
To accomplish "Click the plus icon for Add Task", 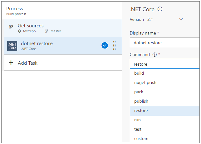I will (11, 63).
